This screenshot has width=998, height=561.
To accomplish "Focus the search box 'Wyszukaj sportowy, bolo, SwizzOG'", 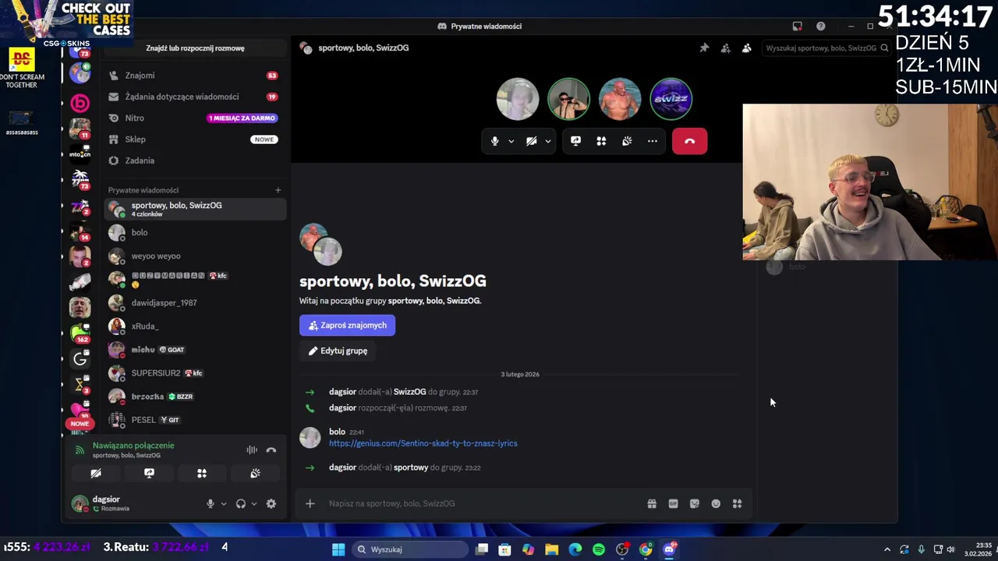I will [x=826, y=48].
